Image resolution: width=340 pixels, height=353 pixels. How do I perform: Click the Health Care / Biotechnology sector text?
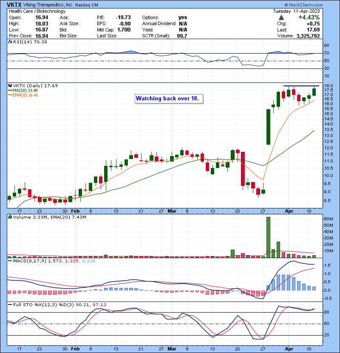click(37, 11)
